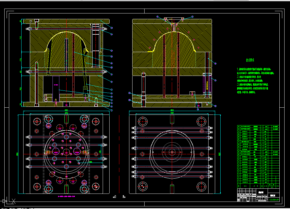Screen dimensions: 290x209
Task: Pick the 105 dimension in left plan view
Action: coord(100,151)
